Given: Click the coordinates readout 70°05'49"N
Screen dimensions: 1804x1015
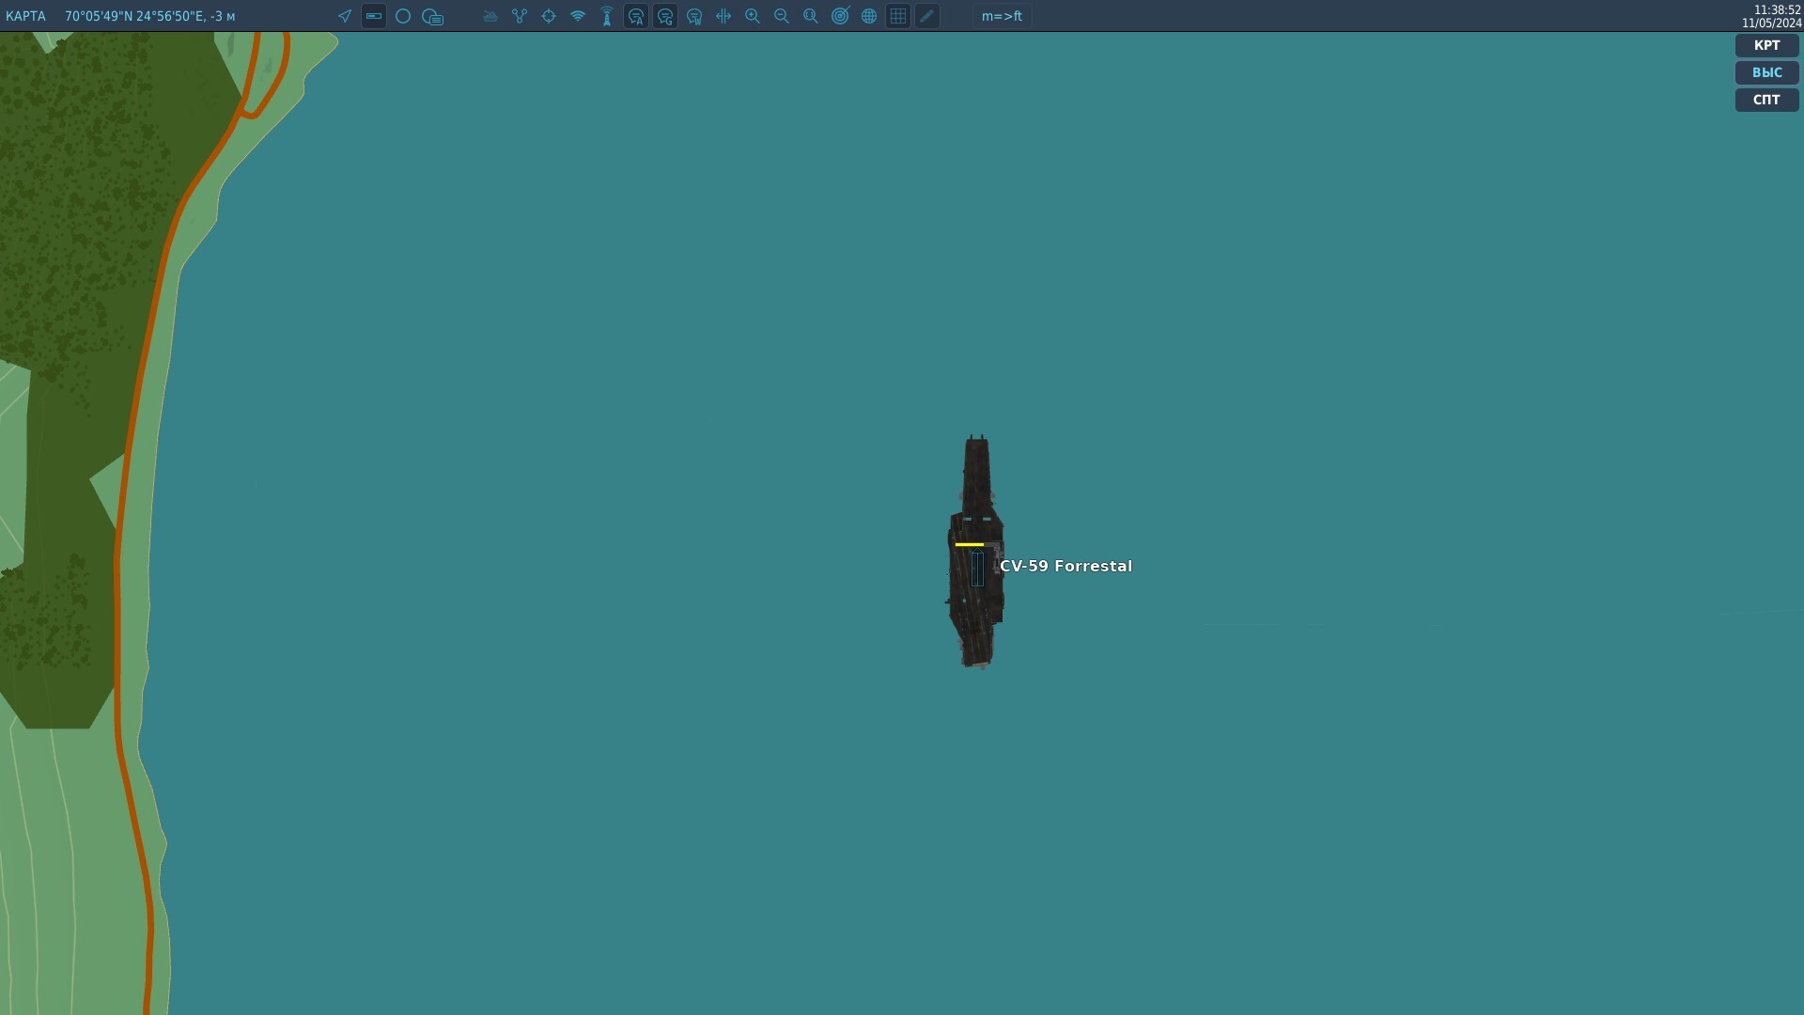Looking at the screenshot, I should 150,16.
